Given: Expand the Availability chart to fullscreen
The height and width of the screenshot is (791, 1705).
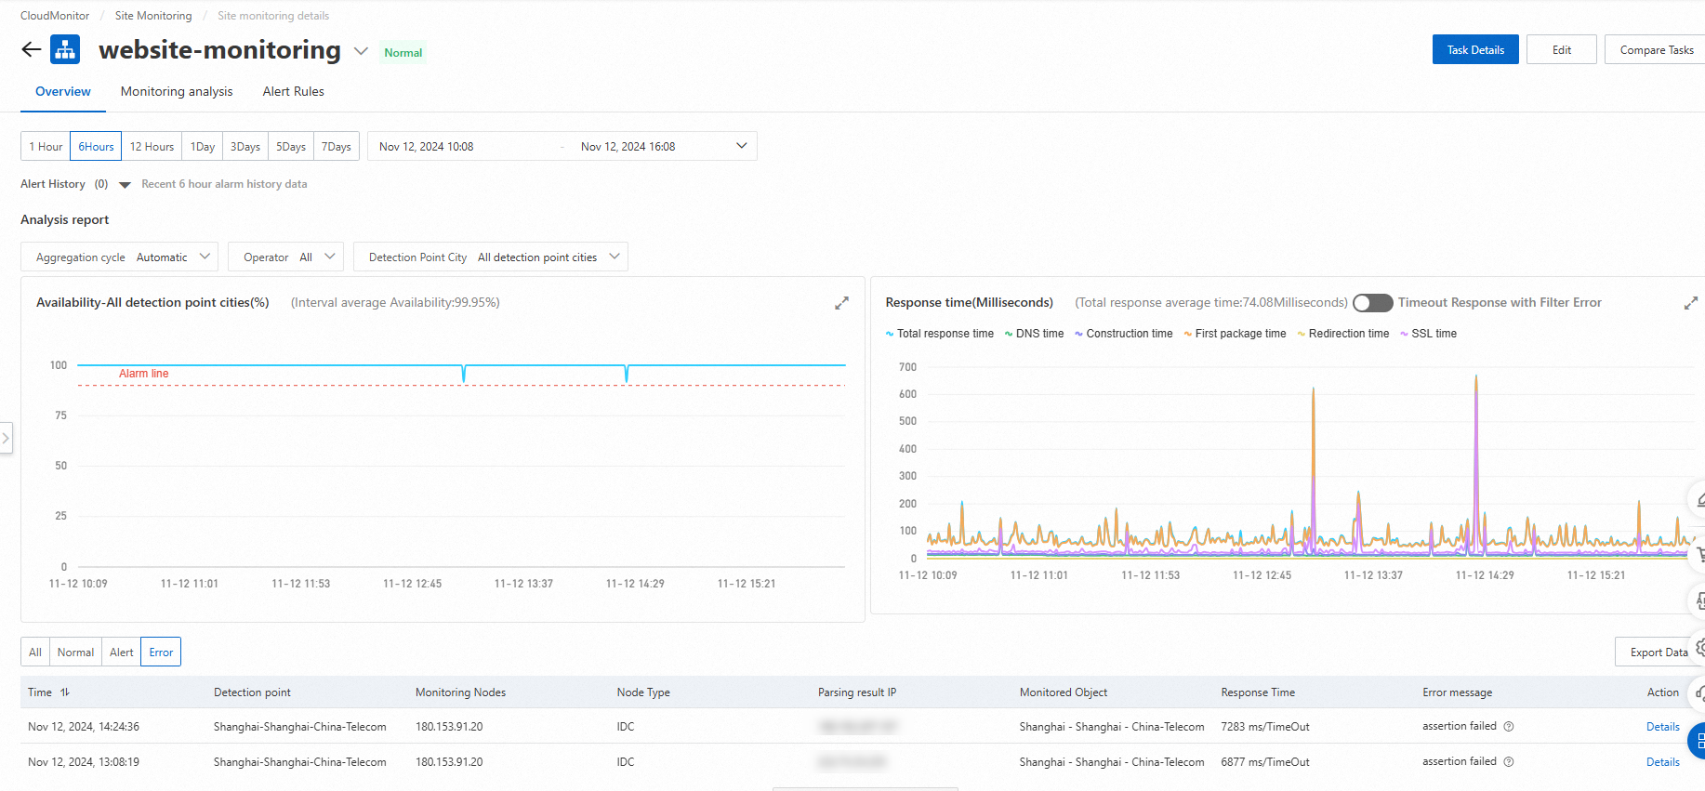Looking at the screenshot, I should click(841, 303).
